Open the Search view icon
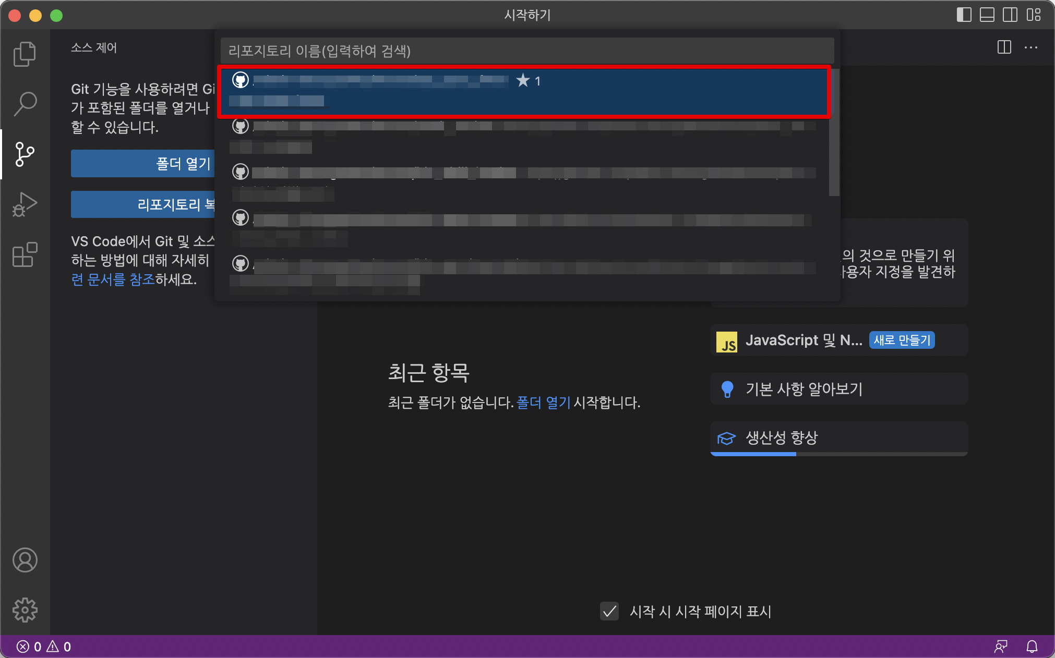 [x=25, y=104]
